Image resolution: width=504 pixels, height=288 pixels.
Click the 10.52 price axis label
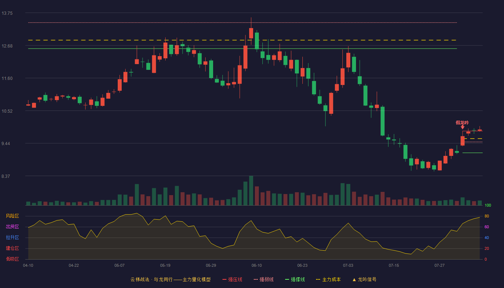coord(7,111)
